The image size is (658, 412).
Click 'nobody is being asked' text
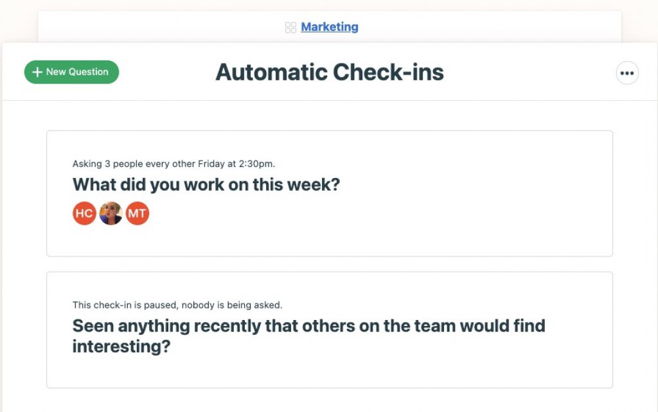(x=231, y=305)
